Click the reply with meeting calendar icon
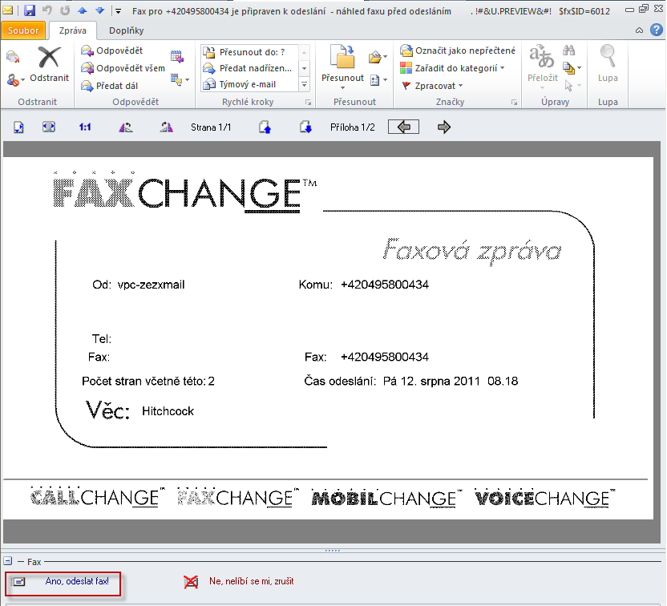Screen dimensions: 667x606 [x=177, y=56]
